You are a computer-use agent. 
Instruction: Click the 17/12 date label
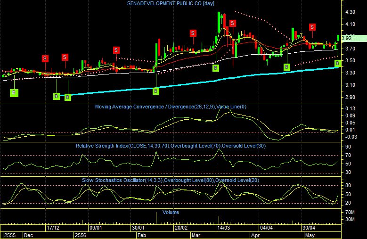point(53,228)
